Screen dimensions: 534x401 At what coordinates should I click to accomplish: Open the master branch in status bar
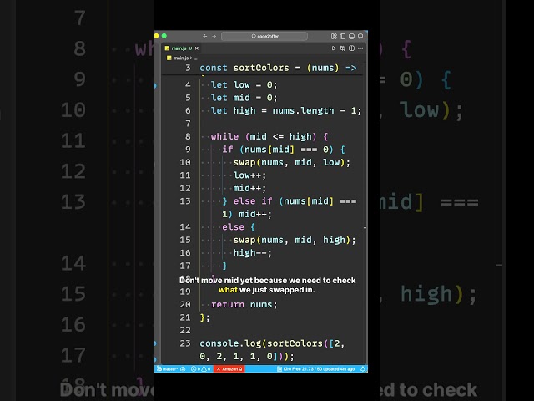click(168, 369)
